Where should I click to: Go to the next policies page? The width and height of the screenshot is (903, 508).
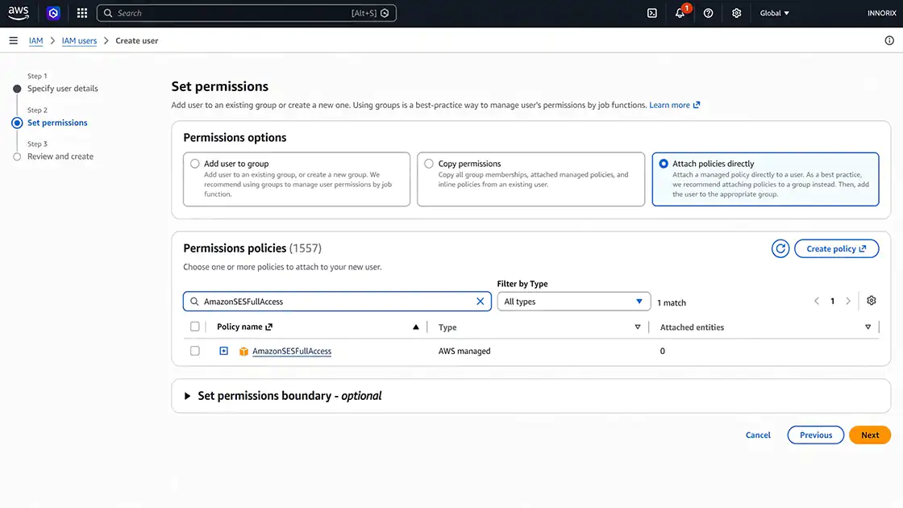tap(847, 302)
